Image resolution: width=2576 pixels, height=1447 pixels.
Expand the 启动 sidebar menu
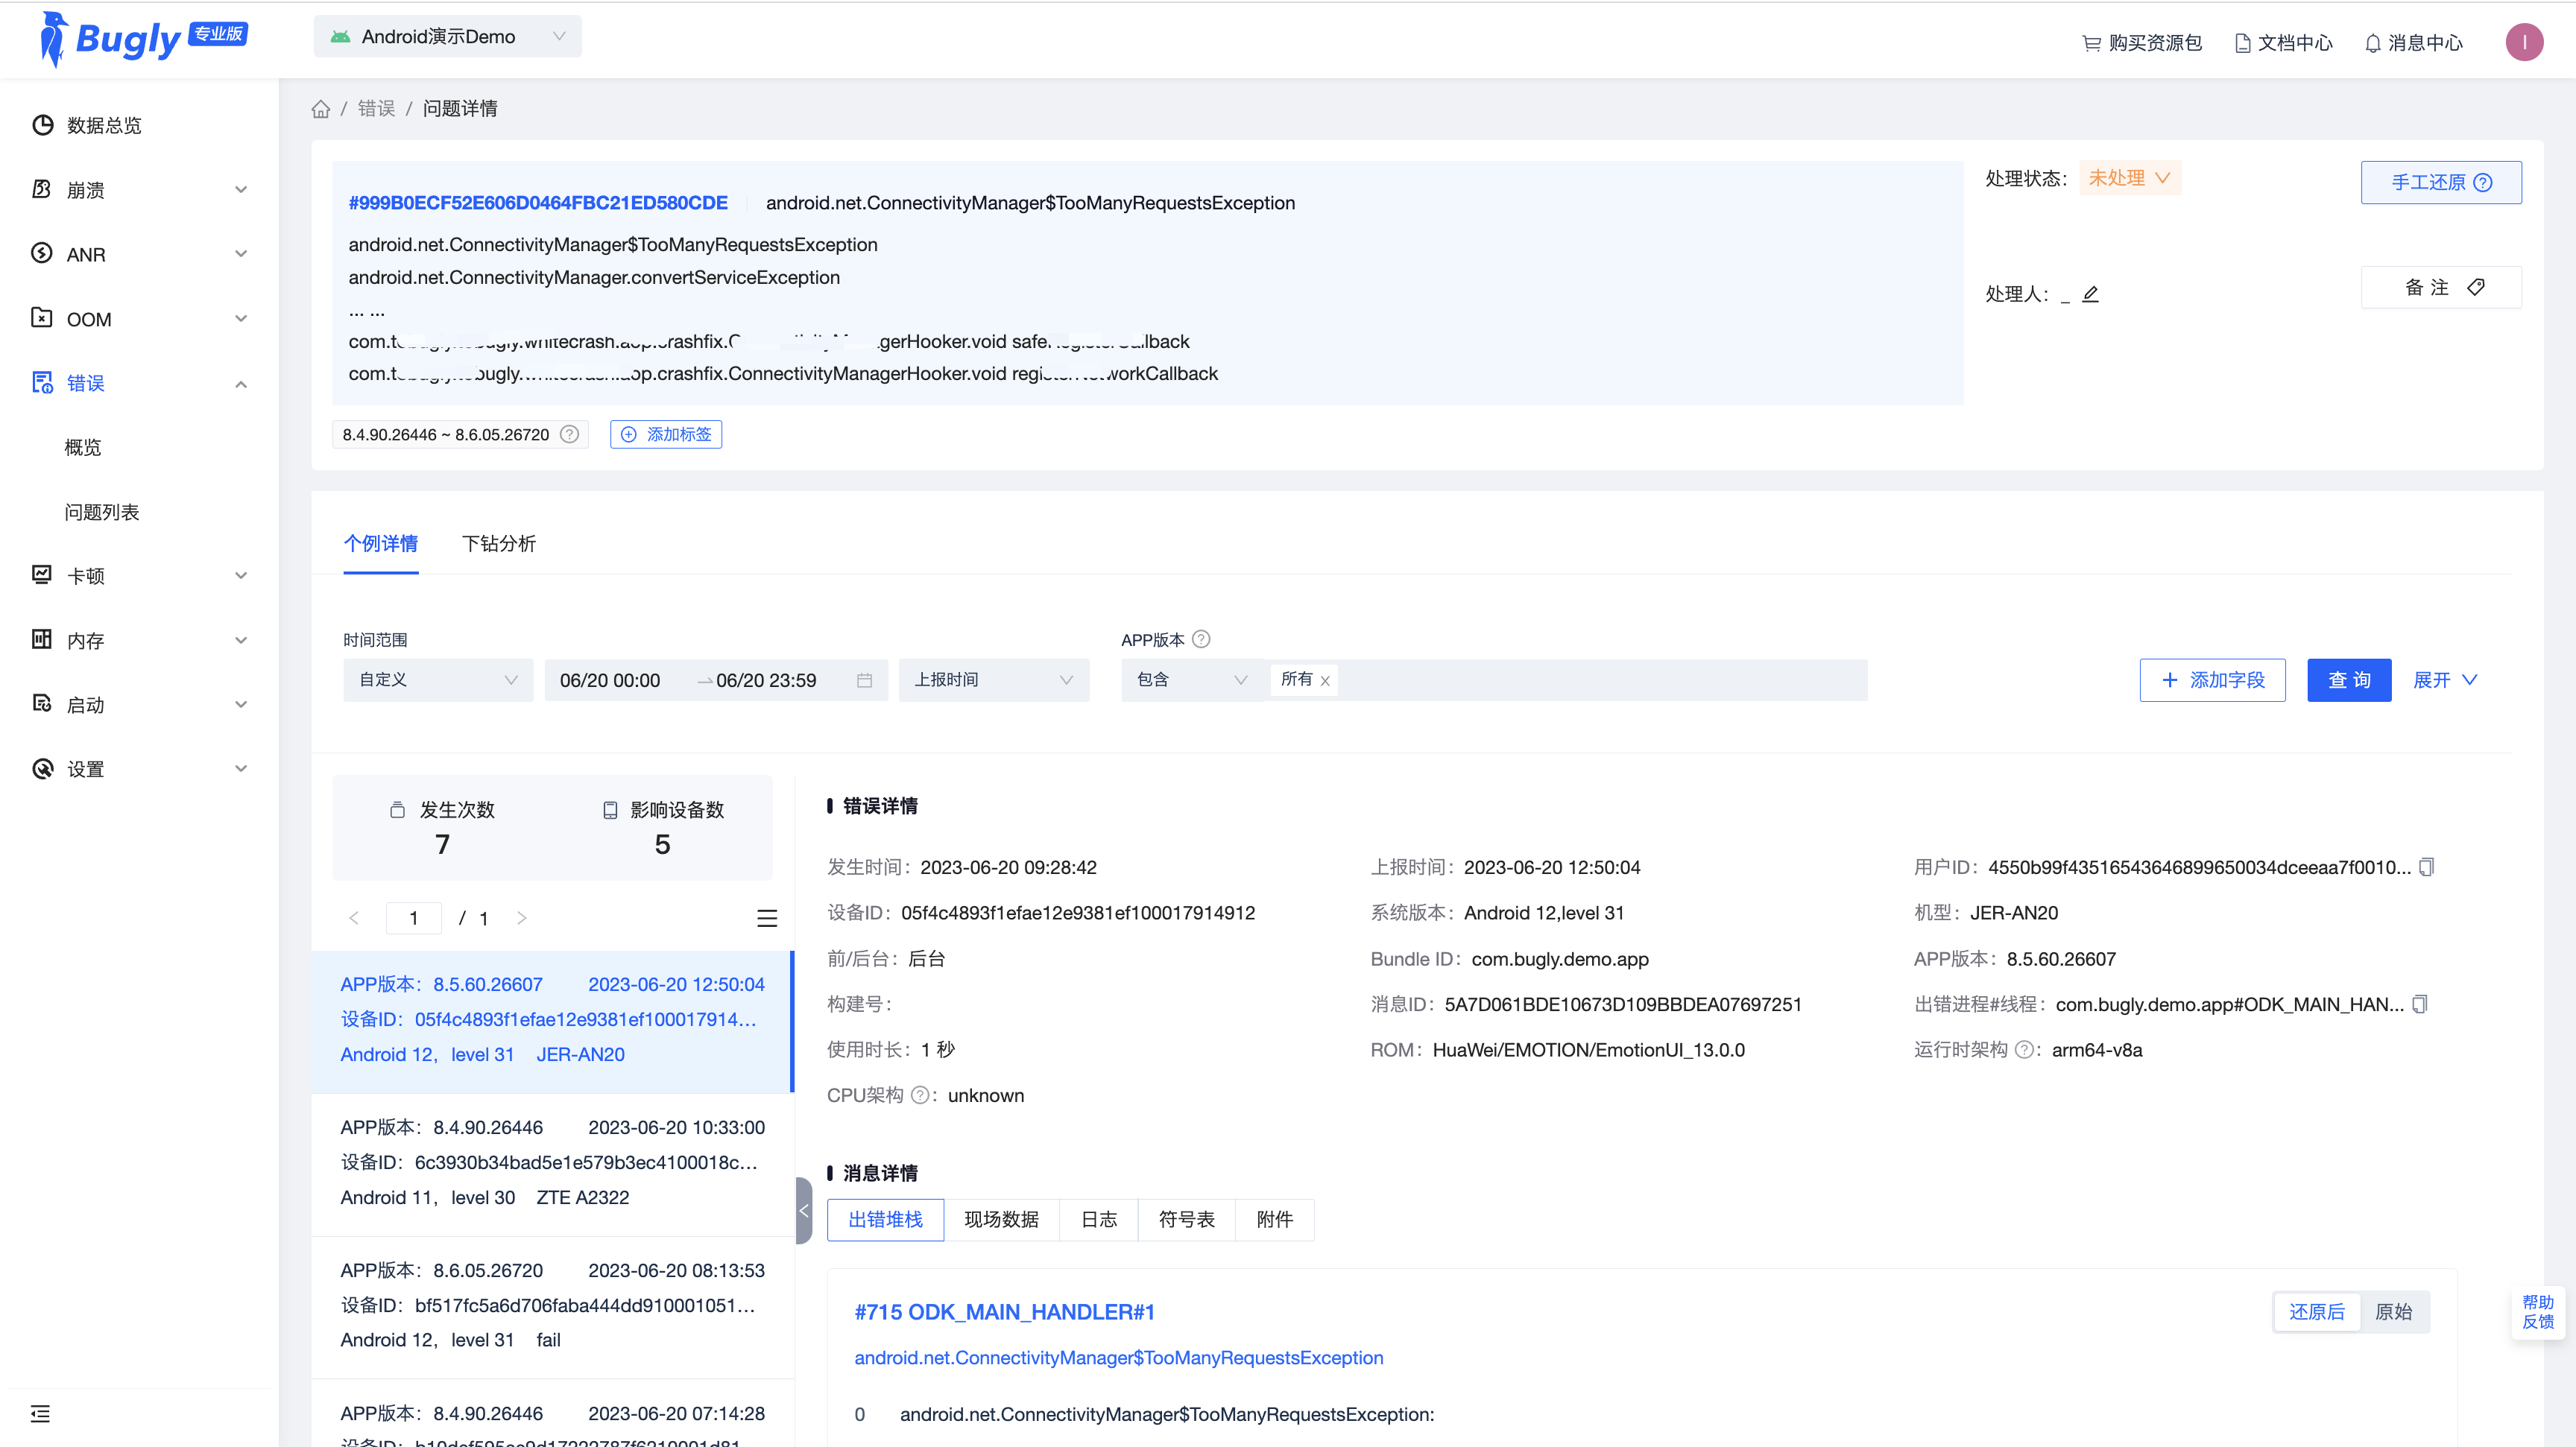pyautogui.click(x=139, y=705)
